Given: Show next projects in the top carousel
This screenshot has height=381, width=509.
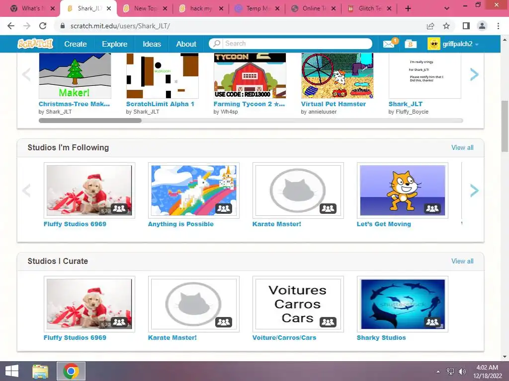Looking at the screenshot, I should point(474,75).
